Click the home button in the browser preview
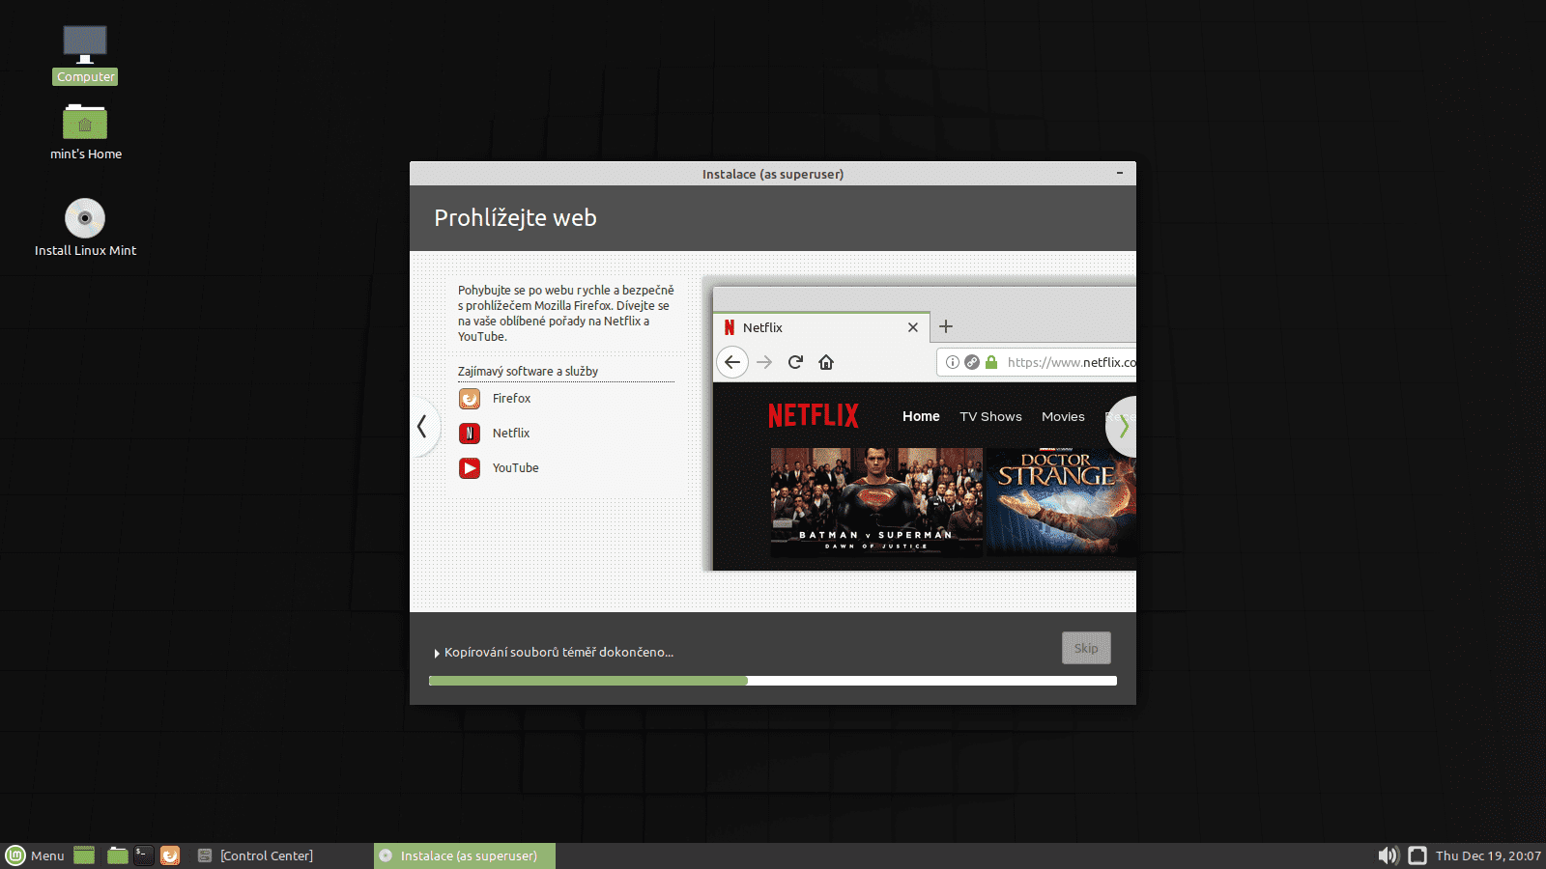This screenshot has height=869, width=1546. tap(826, 362)
